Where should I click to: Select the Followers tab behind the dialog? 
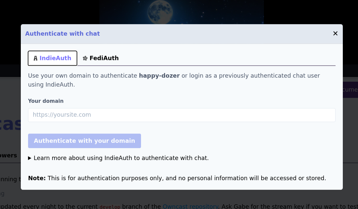pos(9,155)
